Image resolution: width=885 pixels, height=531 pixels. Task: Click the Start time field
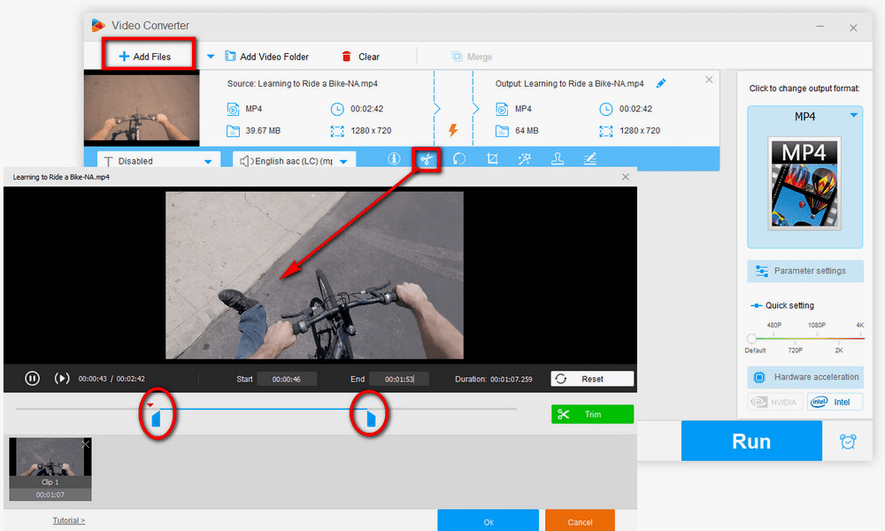287,379
